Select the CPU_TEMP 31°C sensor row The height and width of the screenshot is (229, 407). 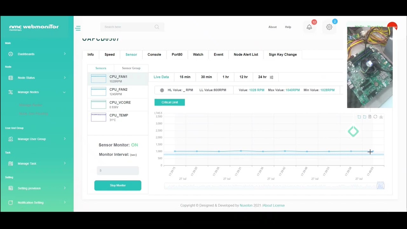(118, 117)
